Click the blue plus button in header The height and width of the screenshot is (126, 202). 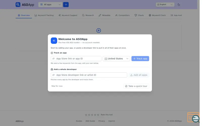click(x=66, y=5)
